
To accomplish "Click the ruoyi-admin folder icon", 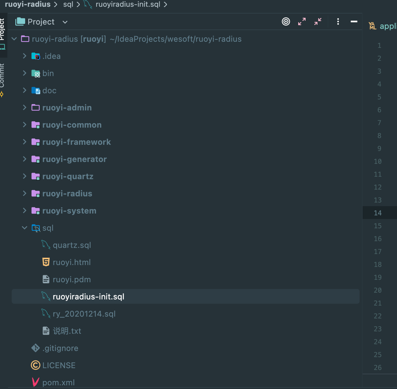I will (x=36, y=107).
